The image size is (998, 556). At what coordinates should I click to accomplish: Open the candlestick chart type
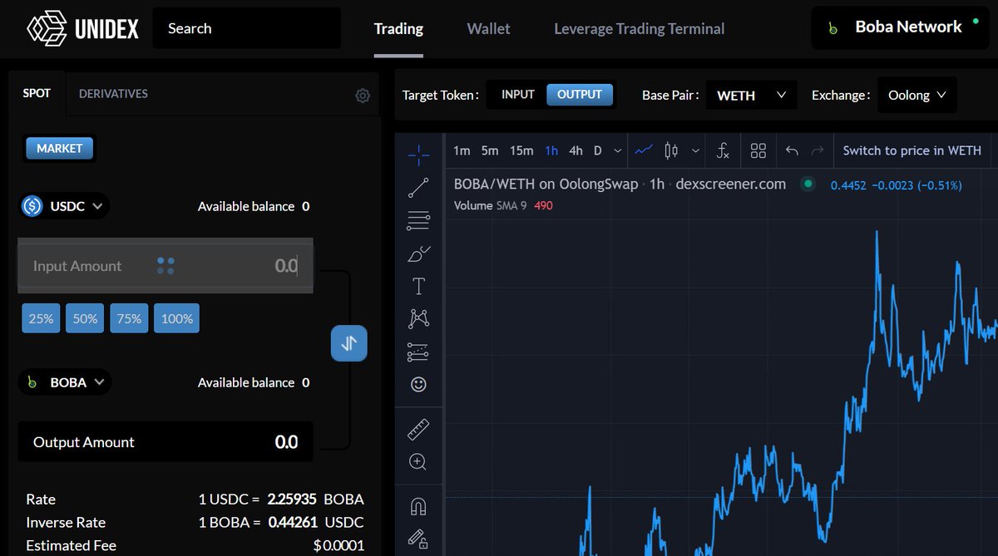[x=672, y=150]
